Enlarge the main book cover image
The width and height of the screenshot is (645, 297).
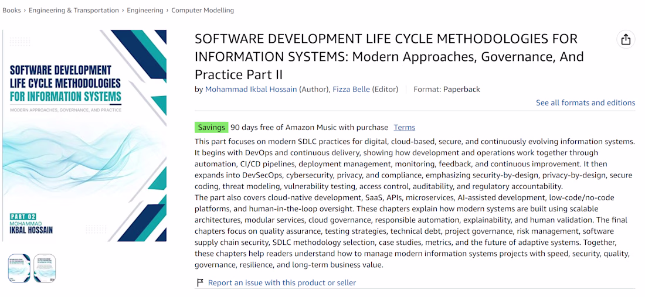click(84, 135)
